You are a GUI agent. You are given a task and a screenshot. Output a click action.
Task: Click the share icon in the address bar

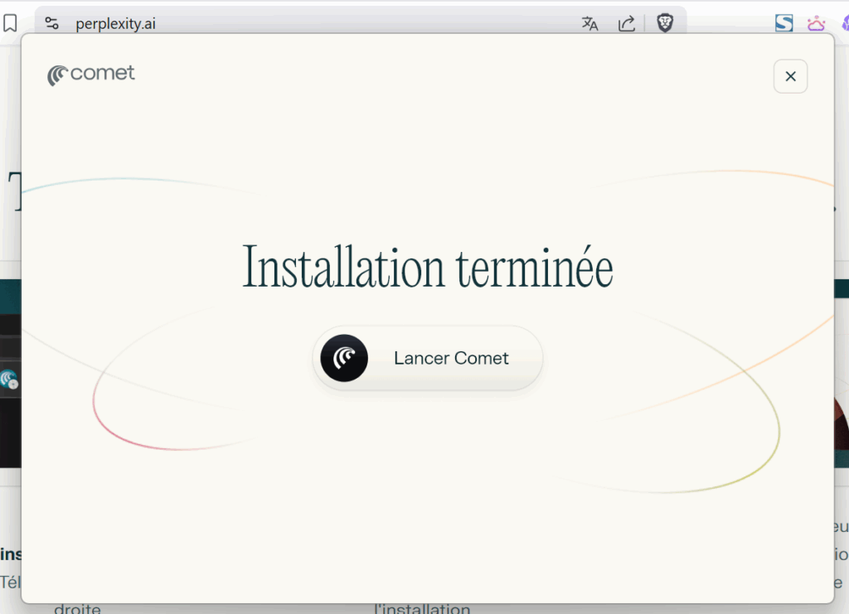coord(627,23)
